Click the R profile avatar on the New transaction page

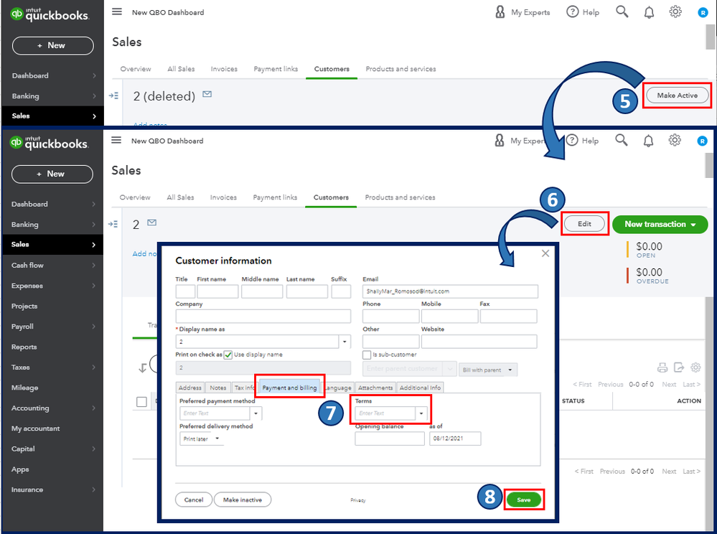[703, 141]
